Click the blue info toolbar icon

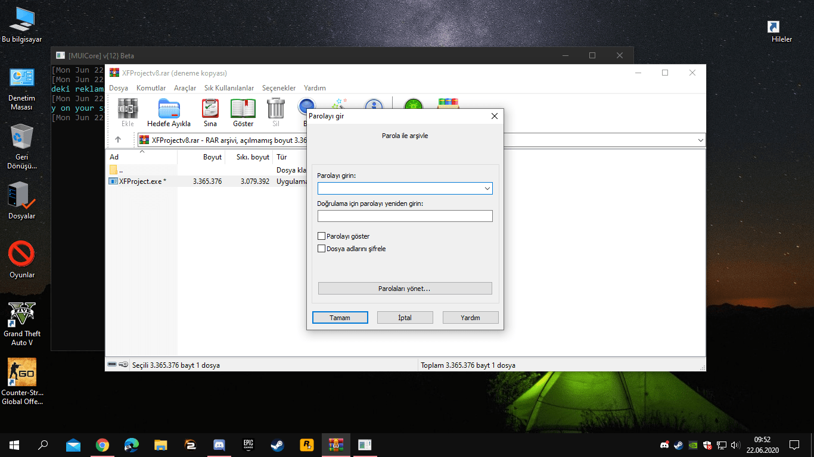(x=374, y=104)
